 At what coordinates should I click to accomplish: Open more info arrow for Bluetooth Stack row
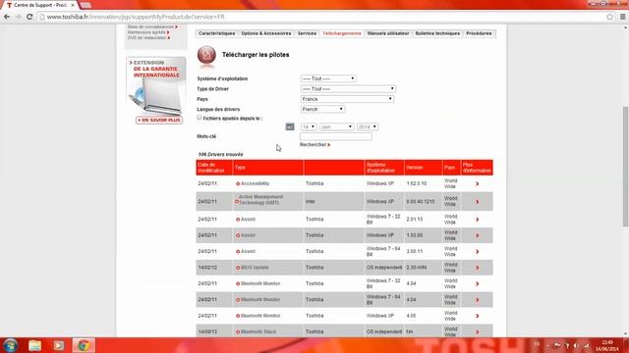pos(477,331)
